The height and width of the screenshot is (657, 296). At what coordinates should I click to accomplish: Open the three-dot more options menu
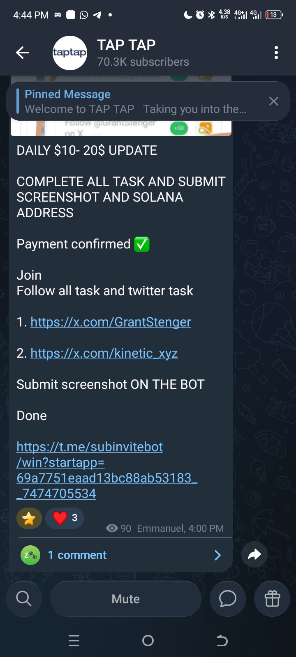tap(276, 53)
